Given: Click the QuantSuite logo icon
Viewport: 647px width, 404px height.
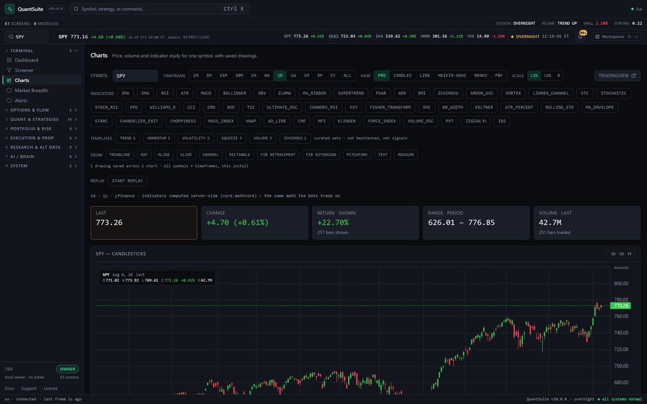Looking at the screenshot, I should click(x=10, y=9).
